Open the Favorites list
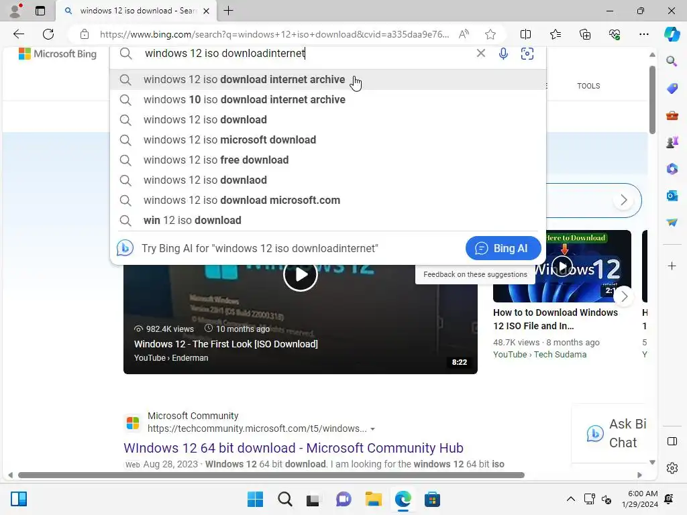Viewport: 687px width, 515px height. [x=555, y=34]
